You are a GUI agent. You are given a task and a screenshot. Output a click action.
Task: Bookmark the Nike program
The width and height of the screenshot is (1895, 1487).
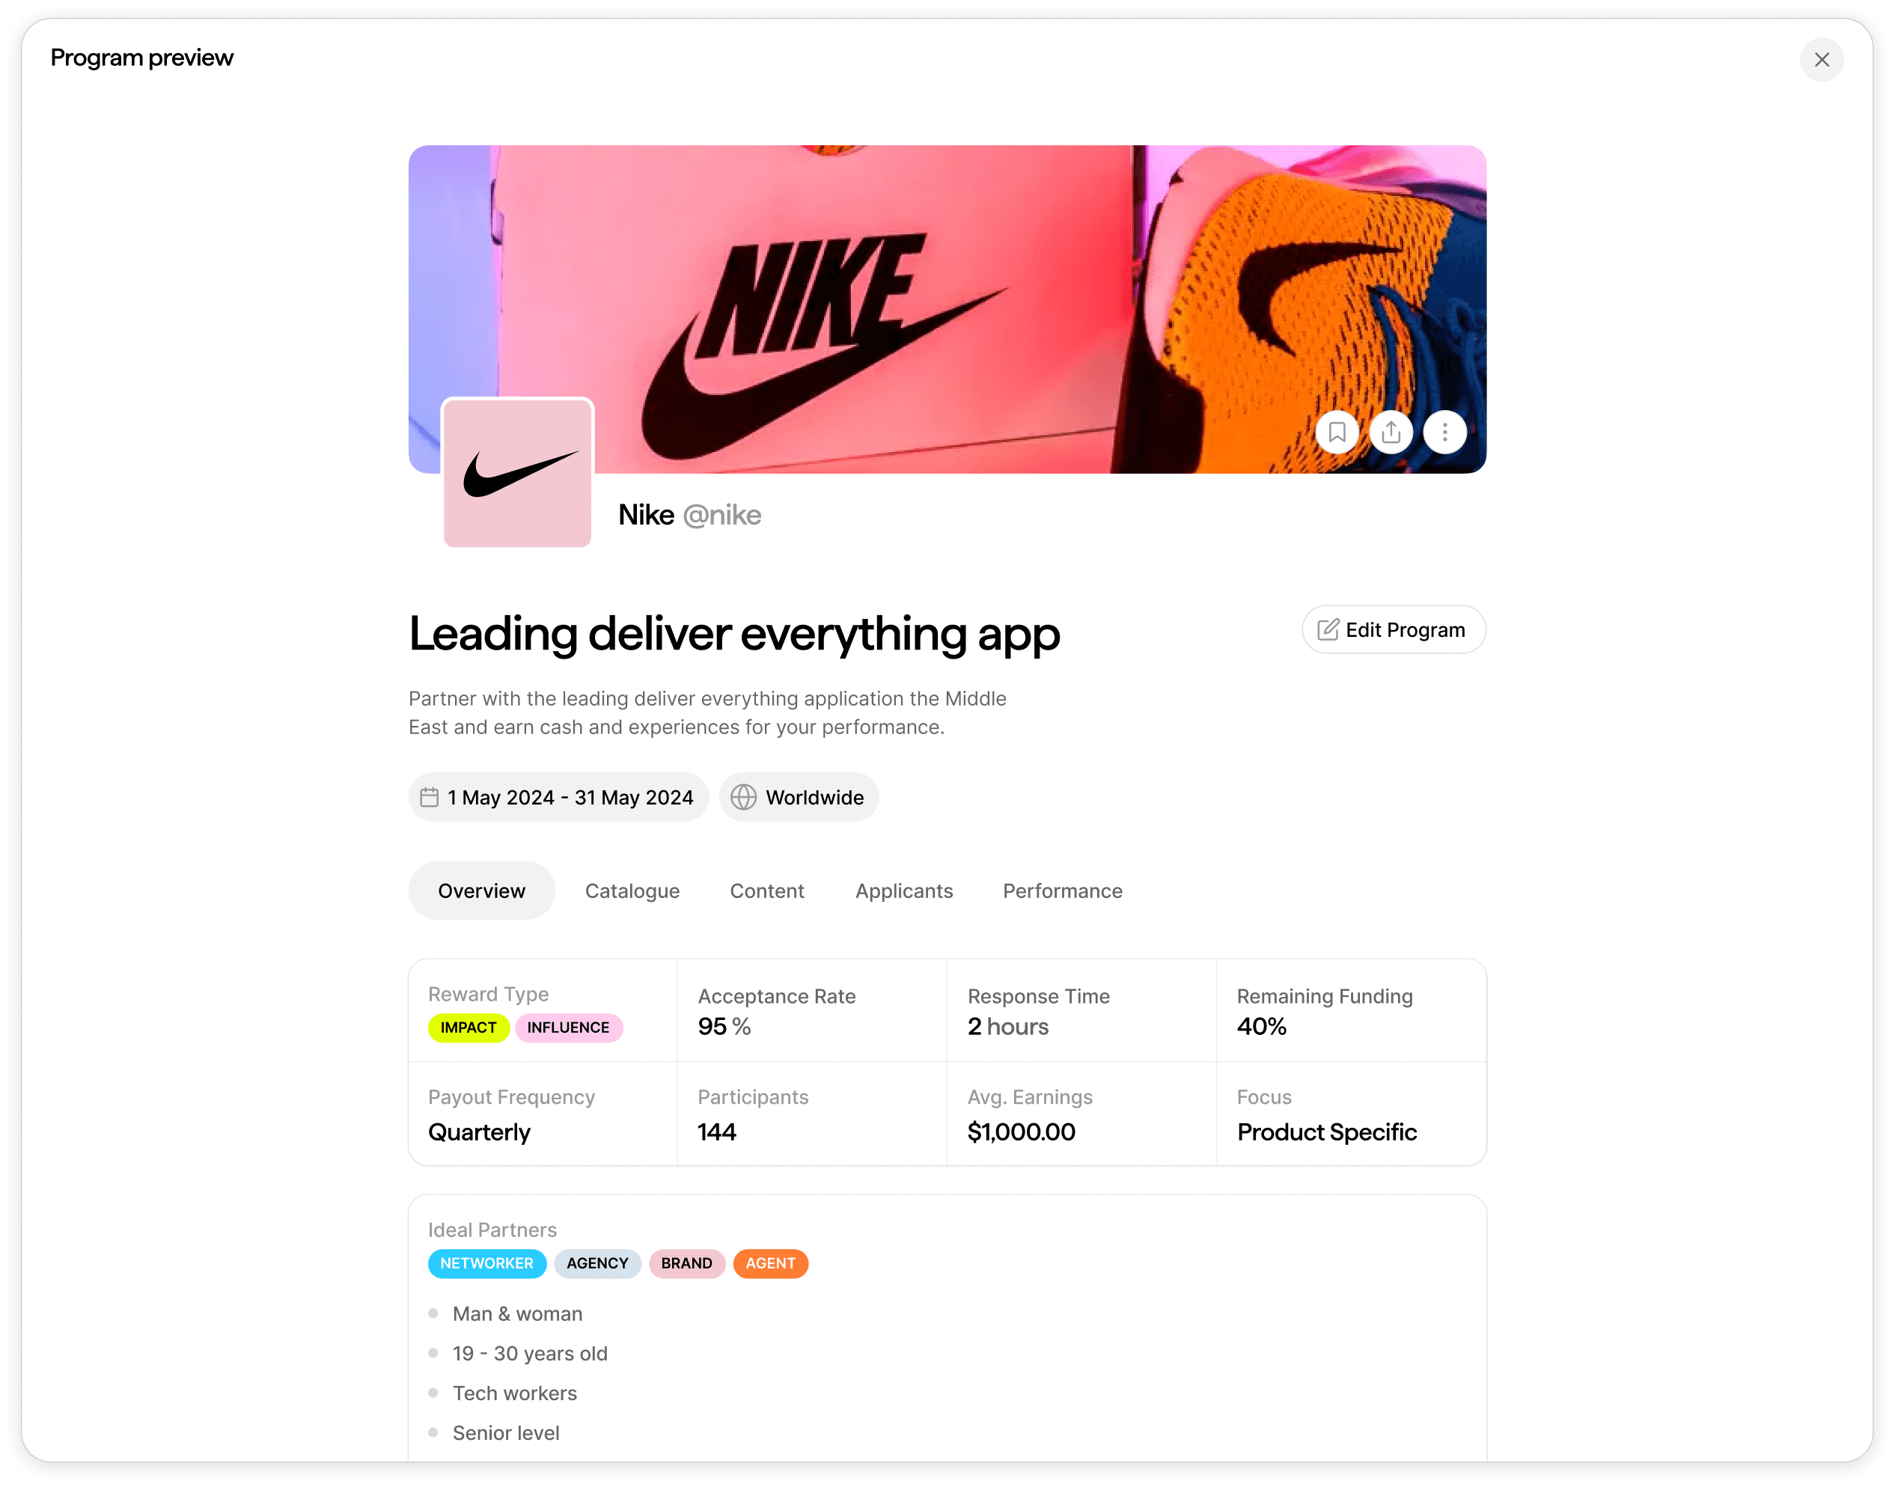pos(1337,432)
